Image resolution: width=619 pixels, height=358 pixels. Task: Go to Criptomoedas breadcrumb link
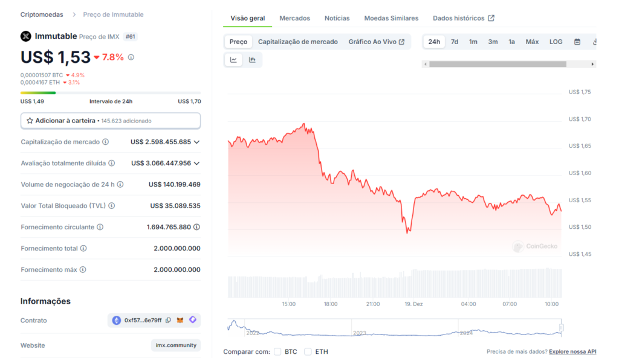[x=42, y=14]
